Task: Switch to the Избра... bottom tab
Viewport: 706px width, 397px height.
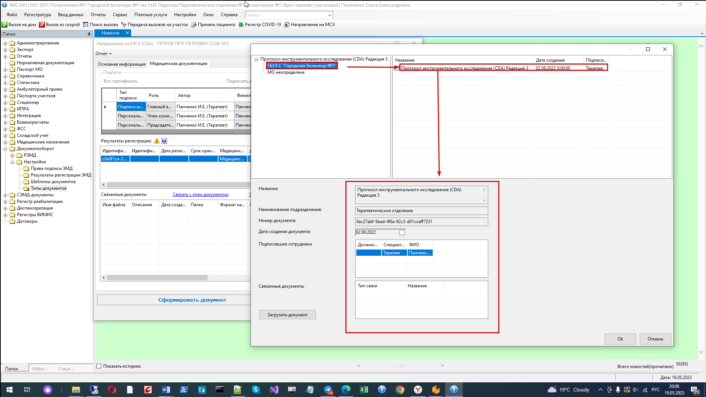Action: [40, 368]
